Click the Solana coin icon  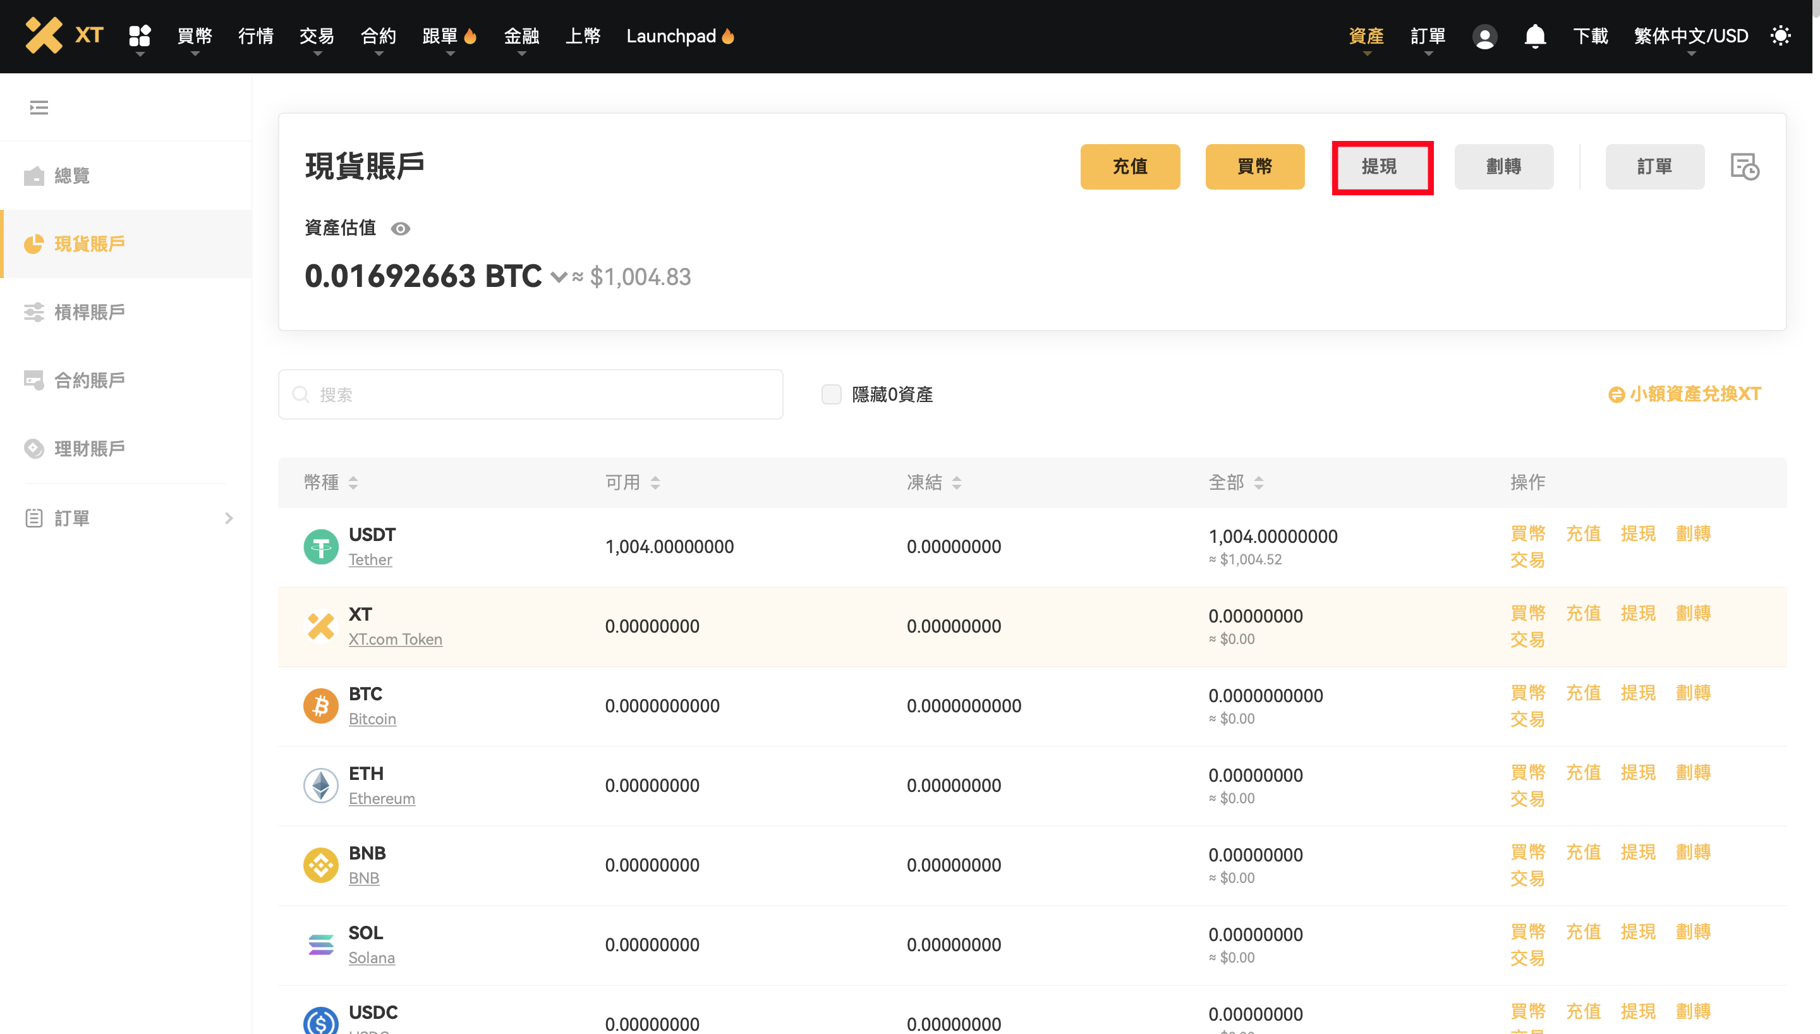pyautogui.click(x=321, y=944)
